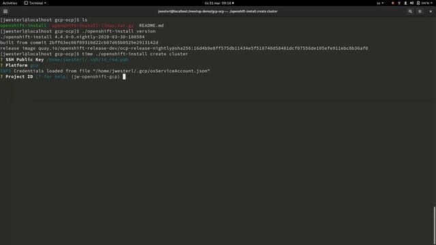Close the terminal window
Screen dimensions: 436x245
[431, 12]
